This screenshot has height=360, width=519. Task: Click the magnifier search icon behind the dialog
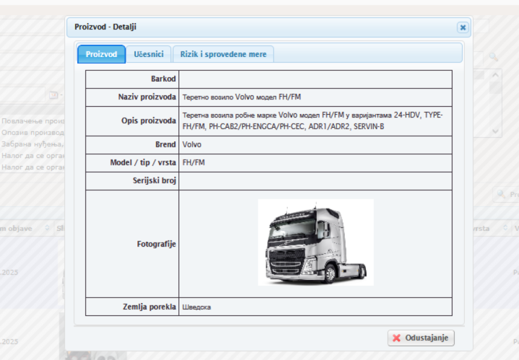point(493,56)
